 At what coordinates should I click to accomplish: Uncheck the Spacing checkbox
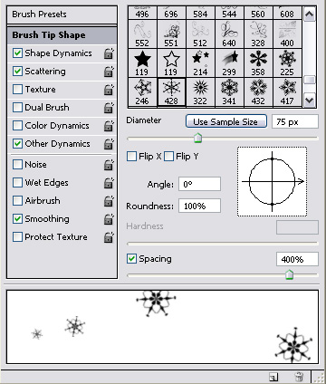[x=131, y=259]
